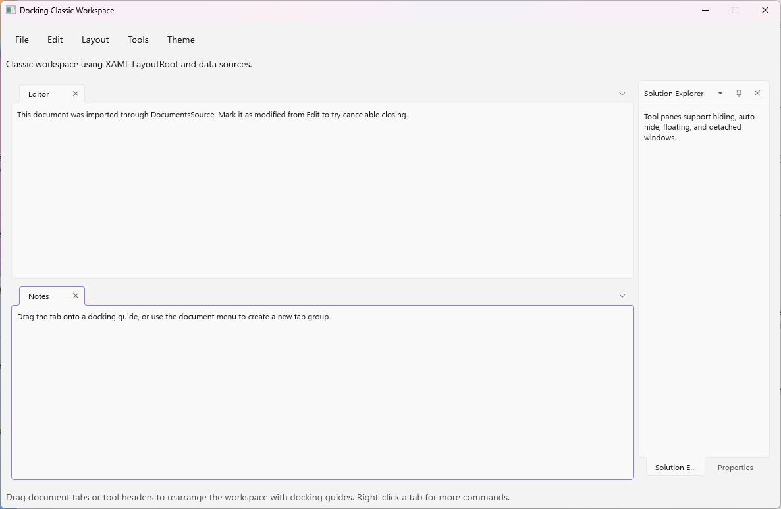This screenshot has width=781, height=509.
Task: Open the Theme menu
Action: coord(181,40)
